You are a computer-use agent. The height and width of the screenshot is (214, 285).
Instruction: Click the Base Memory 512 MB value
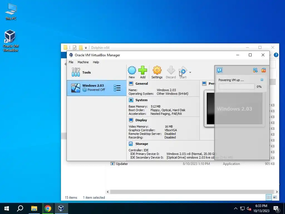point(156,106)
